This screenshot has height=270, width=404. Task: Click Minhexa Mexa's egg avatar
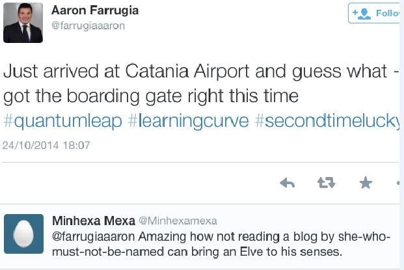(x=23, y=234)
